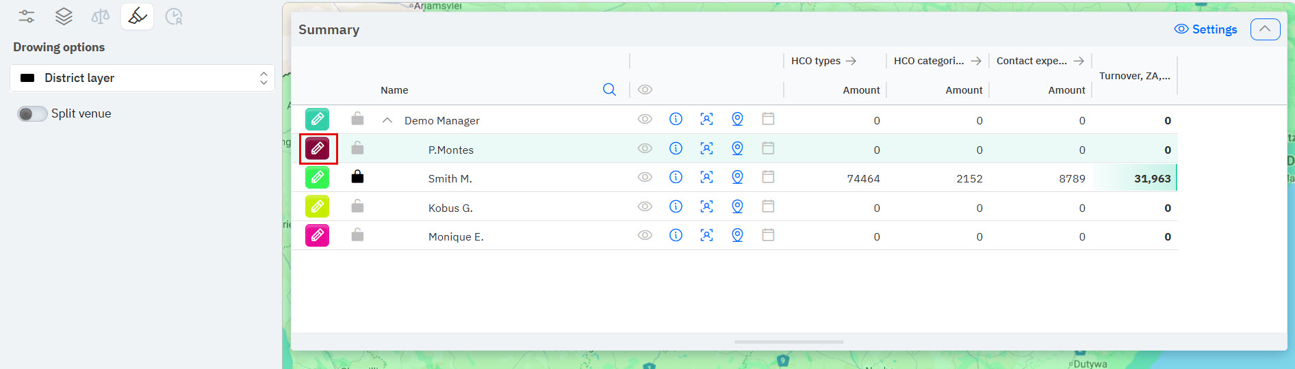Expand the HCO types column arrow
The height and width of the screenshot is (369, 1295).
851,61
